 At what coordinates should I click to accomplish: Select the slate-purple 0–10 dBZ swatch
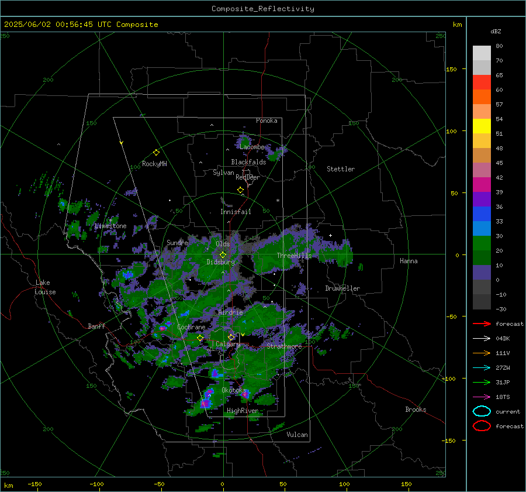pos(482,272)
